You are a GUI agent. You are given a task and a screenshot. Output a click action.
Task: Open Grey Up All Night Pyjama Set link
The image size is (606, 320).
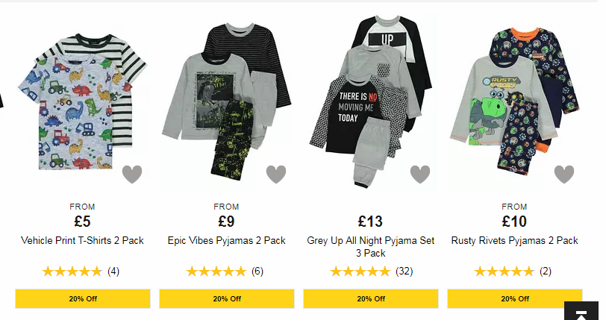(371, 247)
